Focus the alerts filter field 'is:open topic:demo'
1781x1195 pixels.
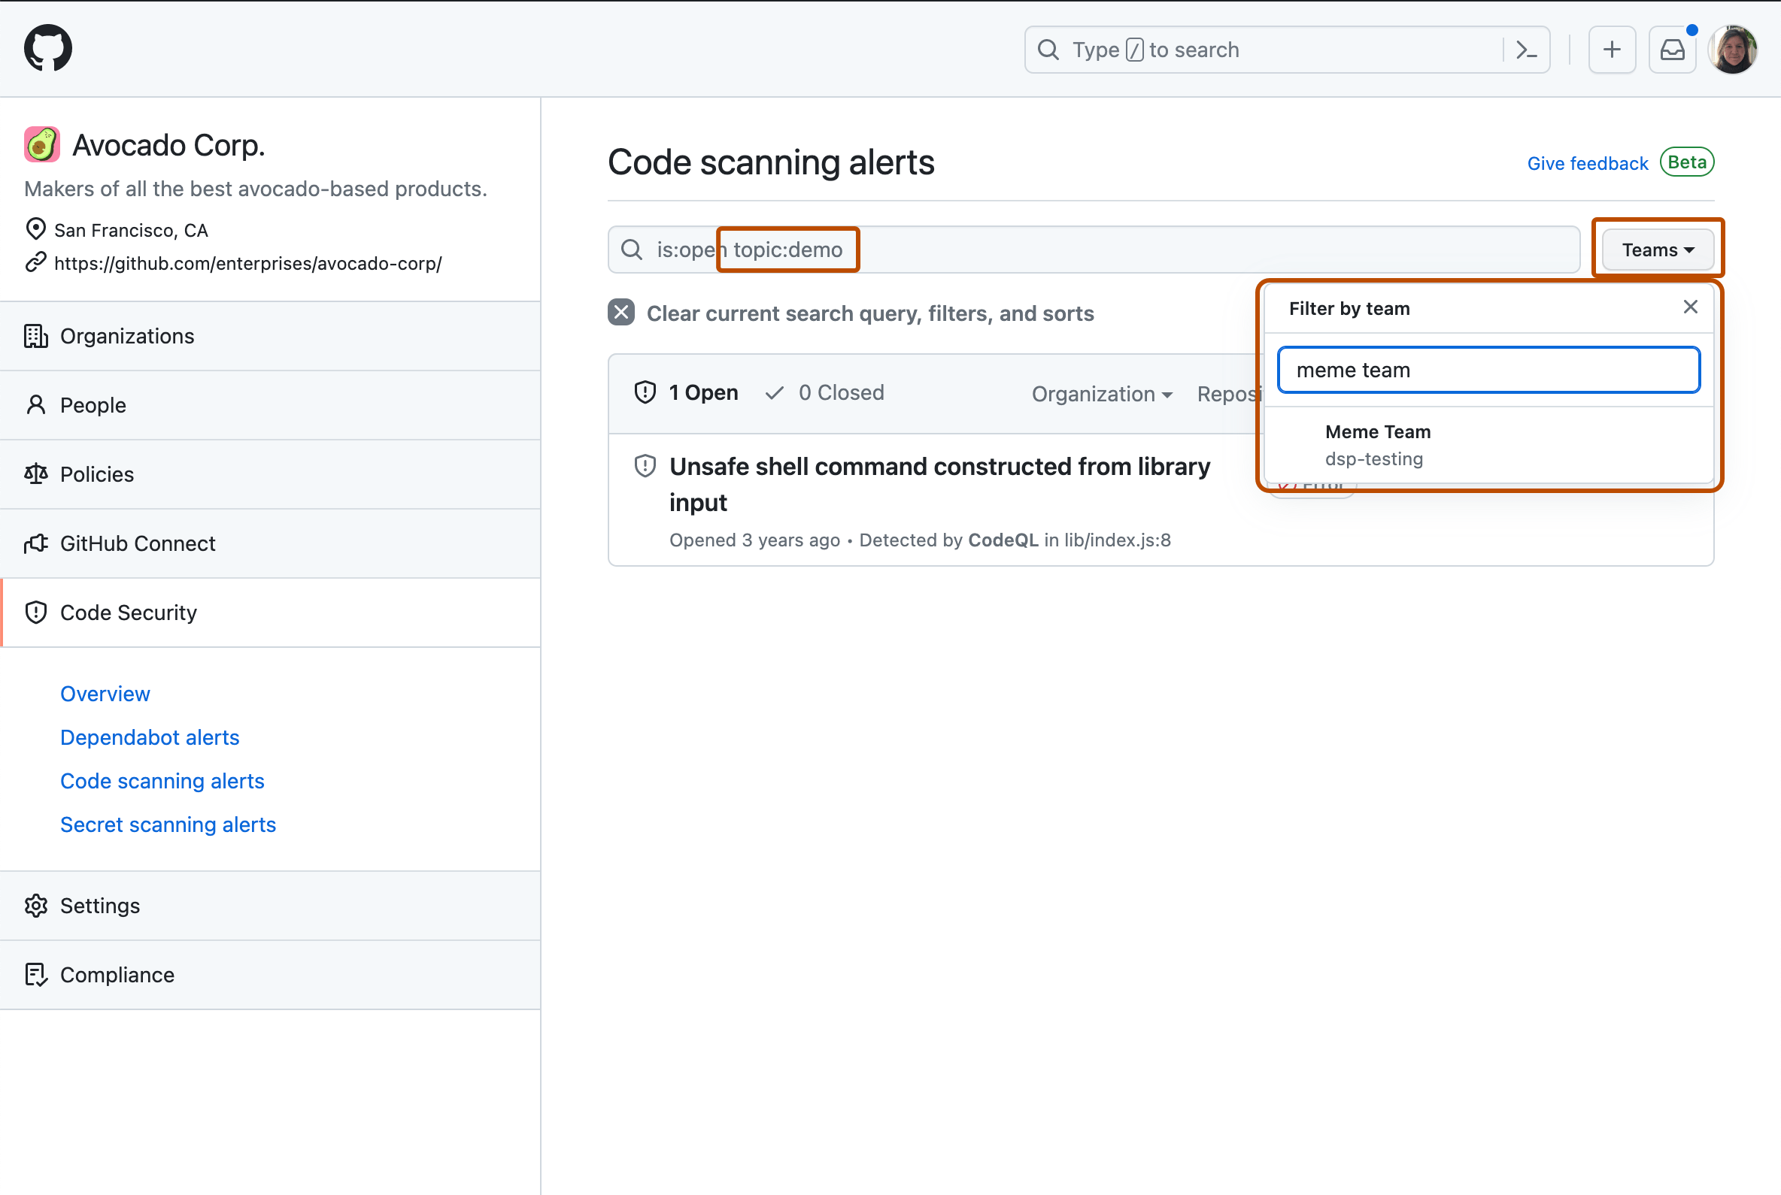[1094, 250]
